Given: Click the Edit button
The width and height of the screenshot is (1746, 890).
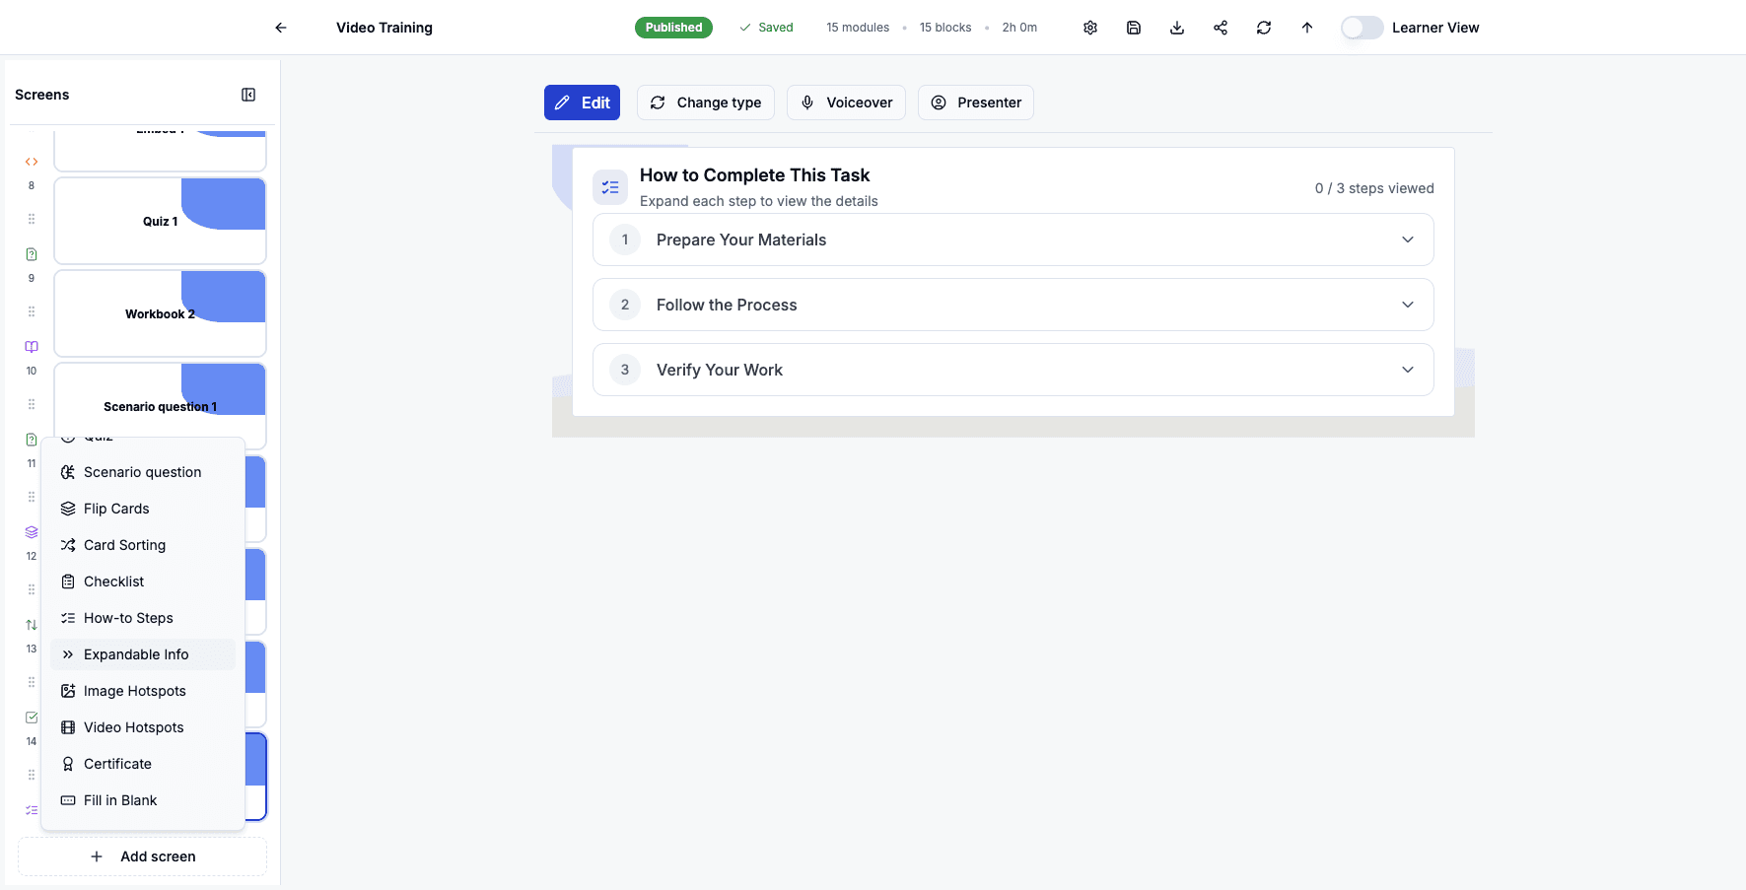Looking at the screenshot, I should pyautogui.click(x=582, y=102).
